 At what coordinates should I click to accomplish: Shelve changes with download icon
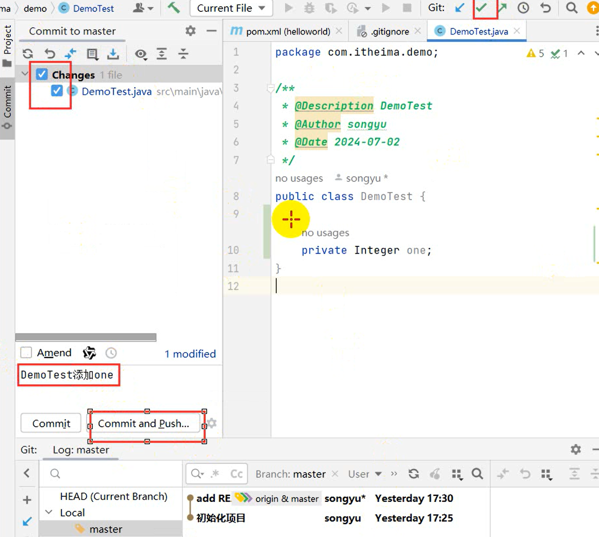tap(113, 54)
